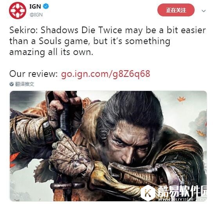Click the 'Our review:' label
This screenshot has width=213, height=204.
[34, 74]
